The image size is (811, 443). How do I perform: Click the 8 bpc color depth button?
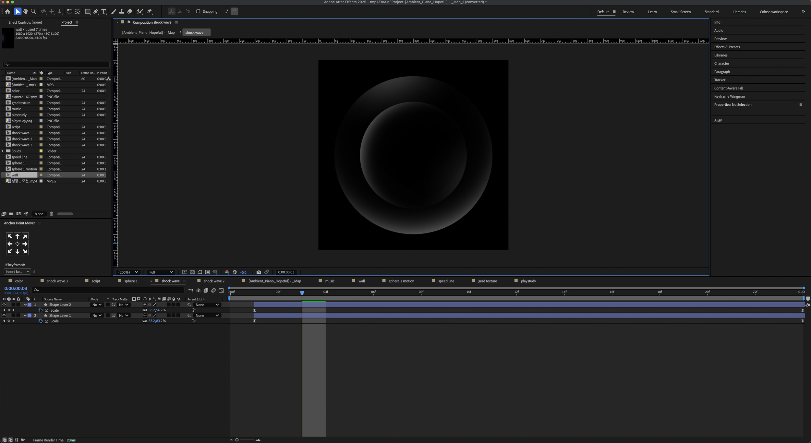39,214
